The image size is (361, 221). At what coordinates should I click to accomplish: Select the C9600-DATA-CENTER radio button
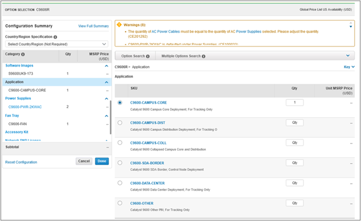[120, 183]
